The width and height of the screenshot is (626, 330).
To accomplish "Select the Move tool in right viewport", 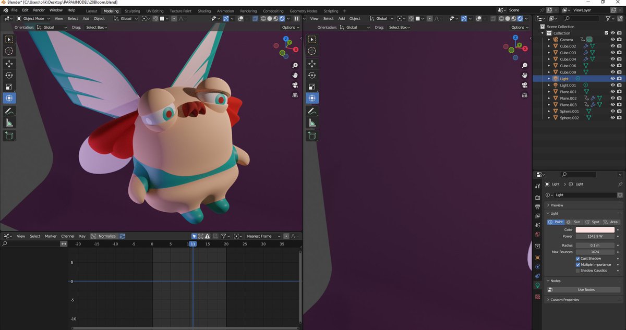I will coord(312,64).
